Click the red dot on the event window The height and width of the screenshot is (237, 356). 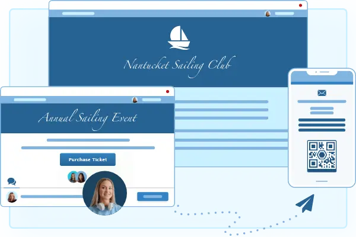click(x=168, y=92)
